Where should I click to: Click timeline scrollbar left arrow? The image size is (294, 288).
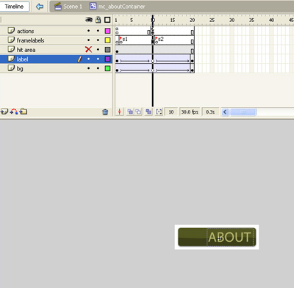[225, 112]
